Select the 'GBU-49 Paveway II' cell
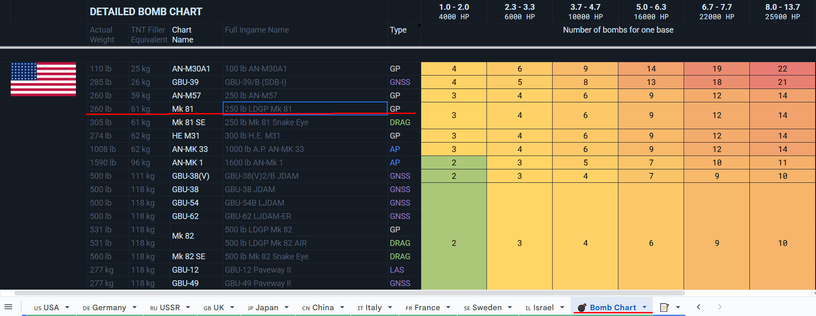Screen dimensions: 816x316 (x=305, y=283)
